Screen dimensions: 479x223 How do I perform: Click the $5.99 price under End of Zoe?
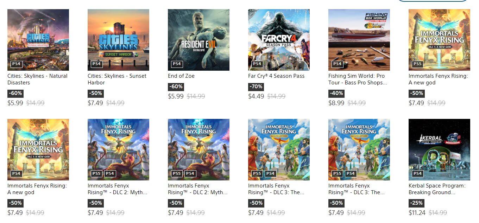(x=176, y=96)
